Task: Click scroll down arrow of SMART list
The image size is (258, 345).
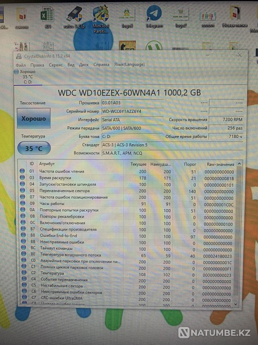Action: click(x=235, y=304)
